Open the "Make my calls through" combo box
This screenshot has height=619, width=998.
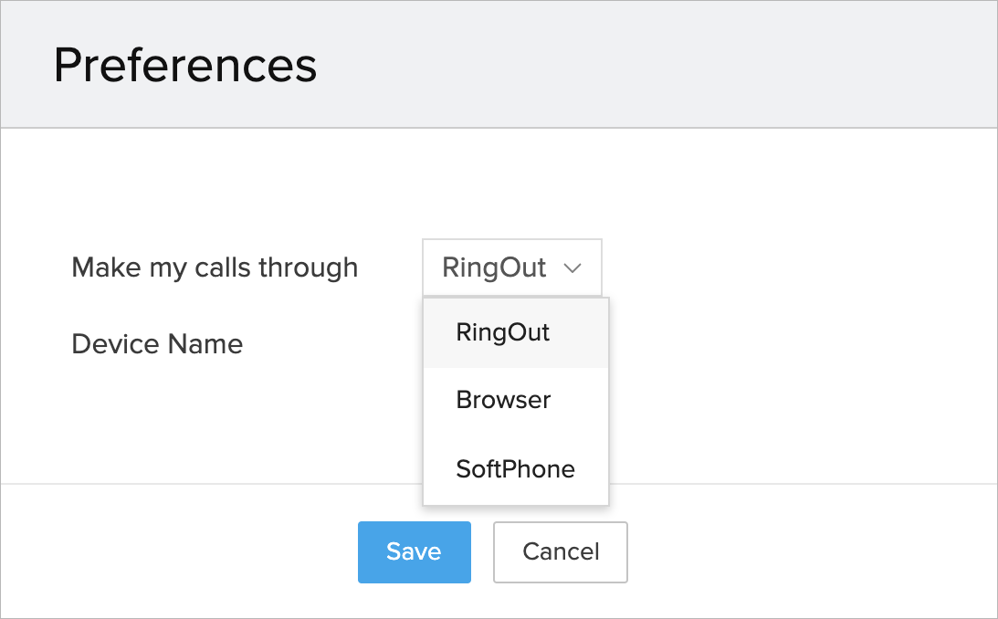[511, 268]
